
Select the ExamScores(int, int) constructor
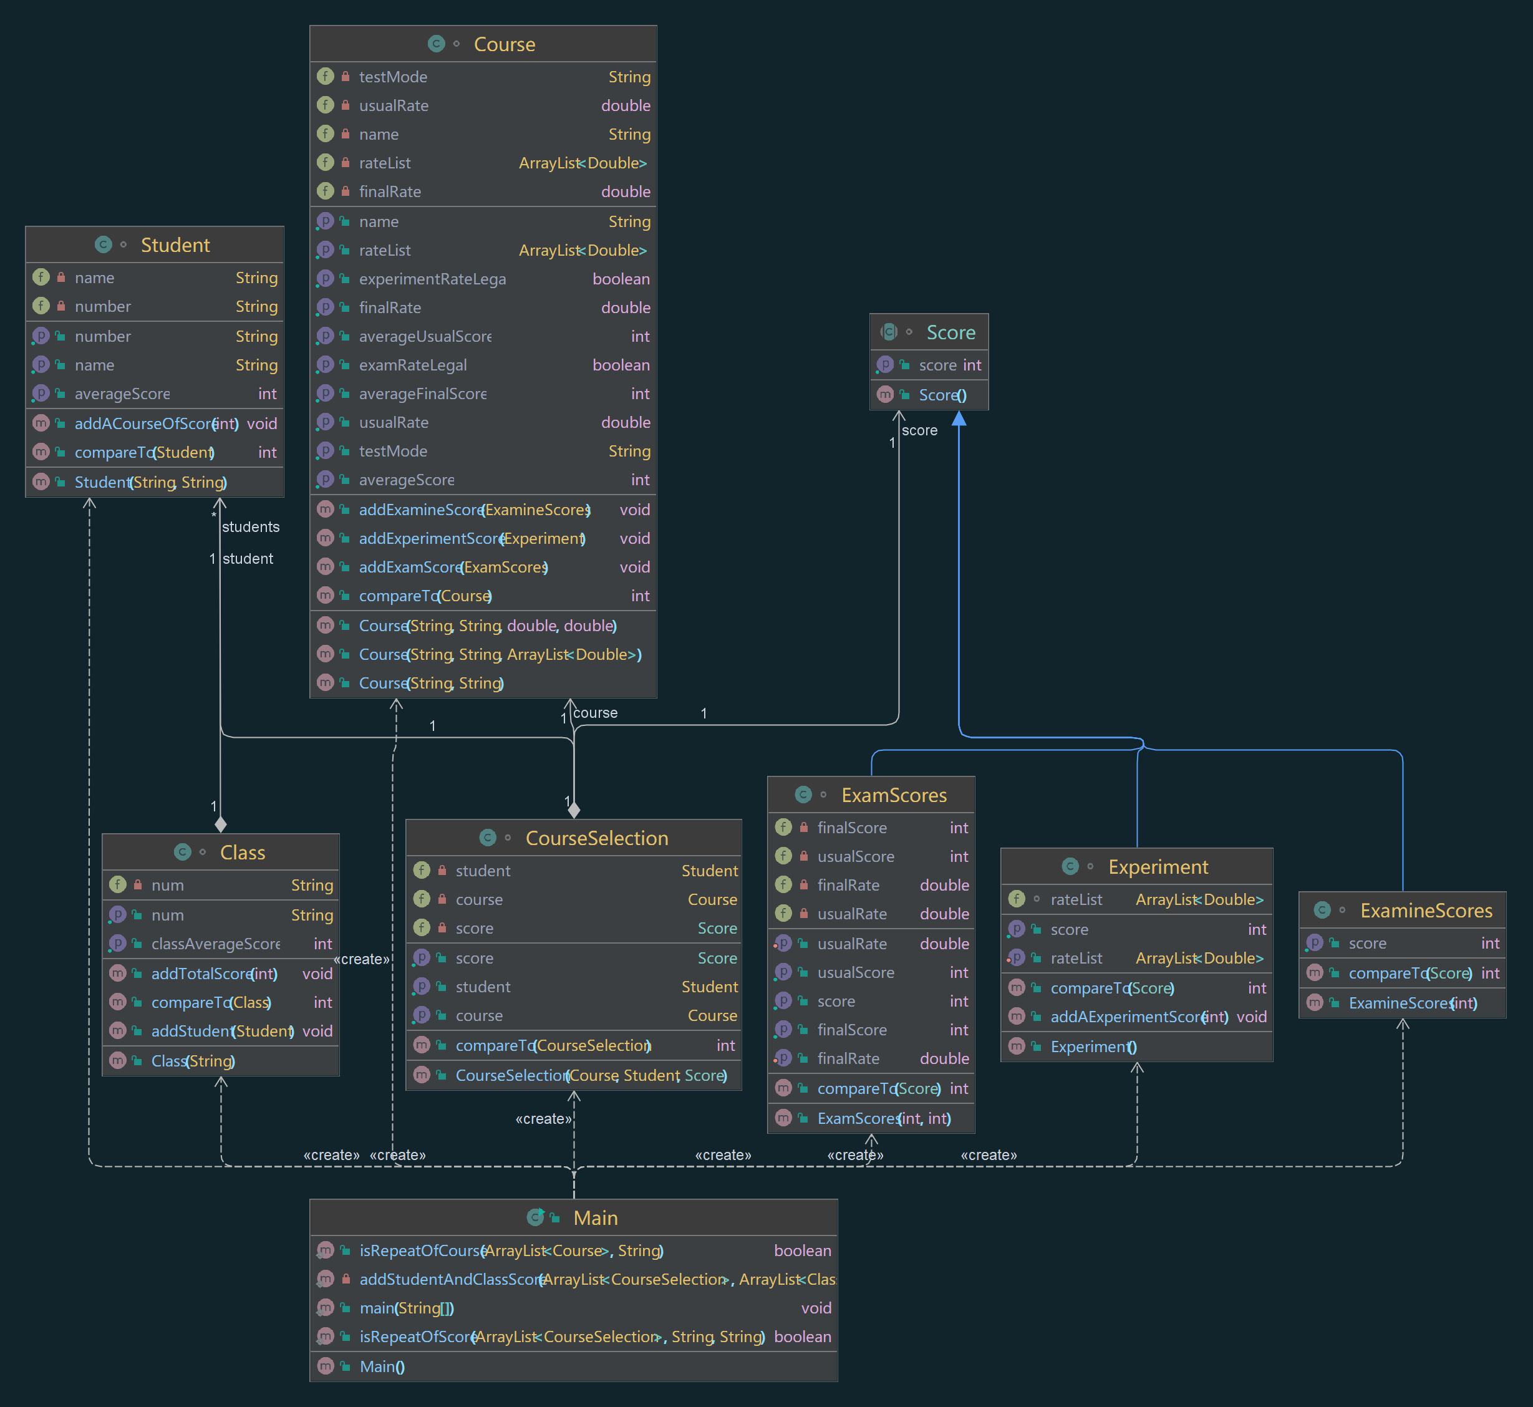[x=883, y=1118]
